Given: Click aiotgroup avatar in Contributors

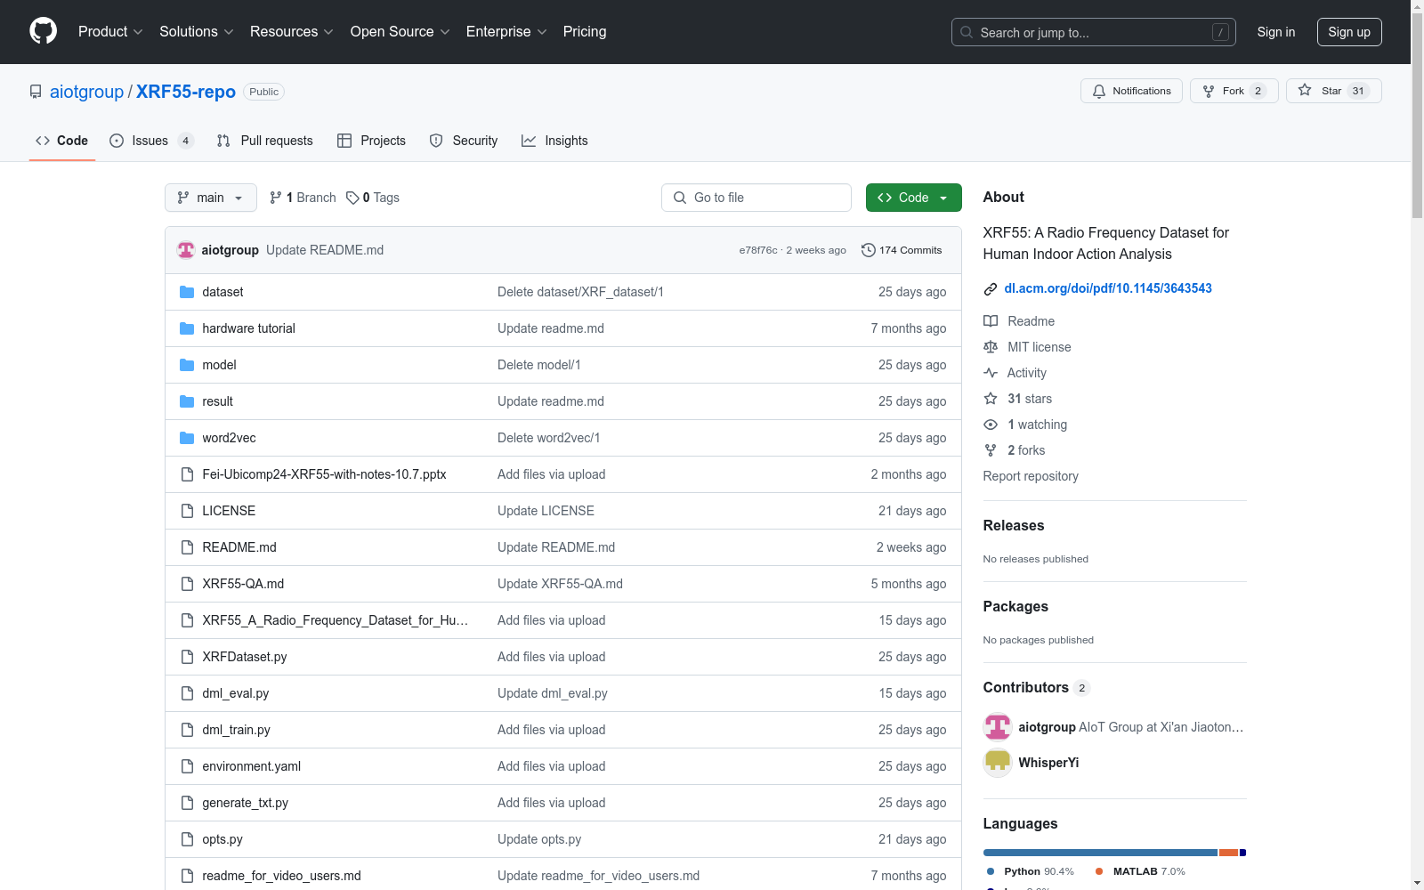Looking at the screenshot, I should [997, 727].
